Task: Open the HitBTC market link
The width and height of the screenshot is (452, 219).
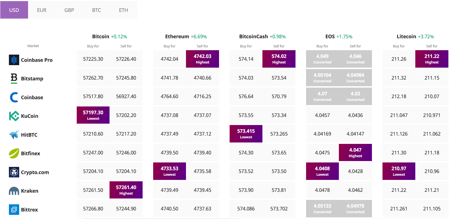Action: [x=29, y=135]
